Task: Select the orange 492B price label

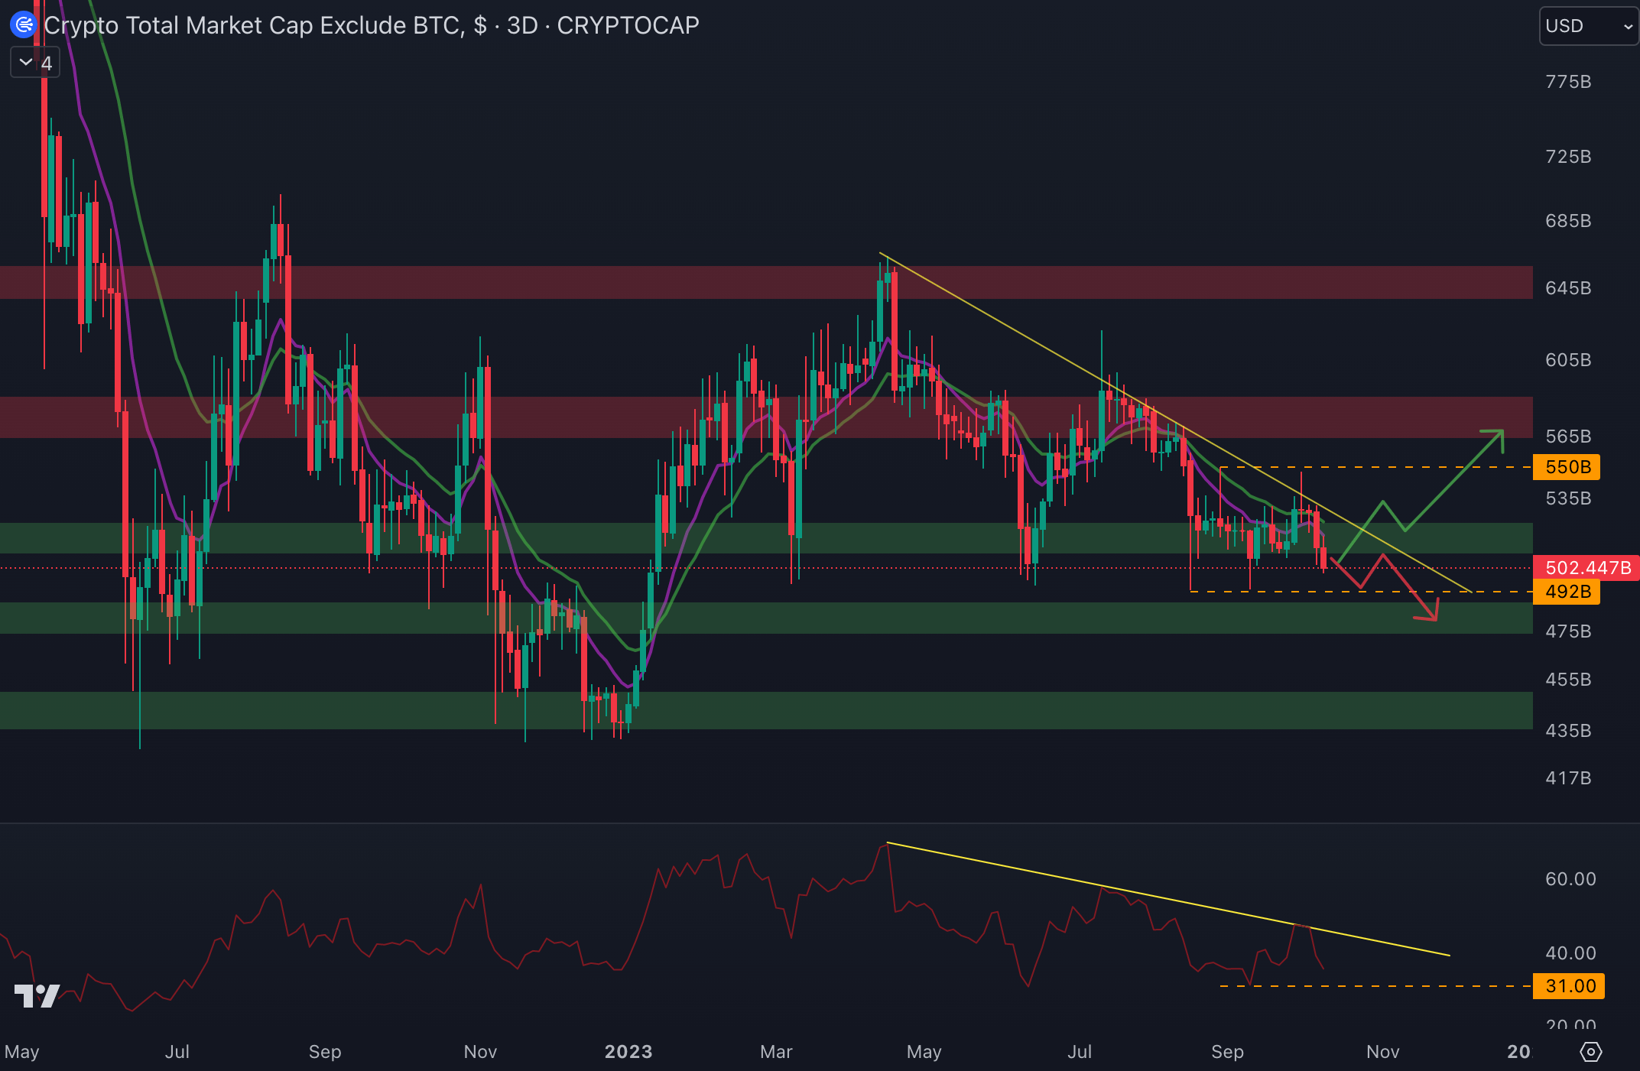Action: pyautogui.click(x=1567, y=592)
